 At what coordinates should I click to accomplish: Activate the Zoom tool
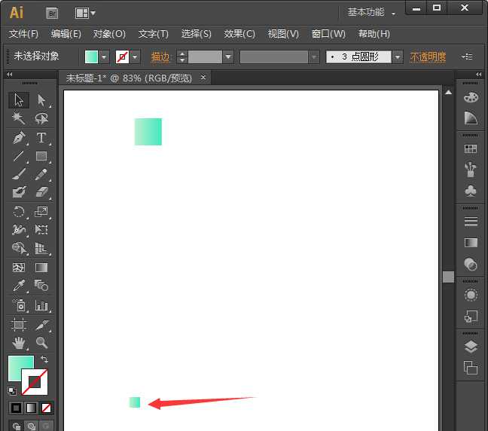pyautogui.click(x=41, y=343)
